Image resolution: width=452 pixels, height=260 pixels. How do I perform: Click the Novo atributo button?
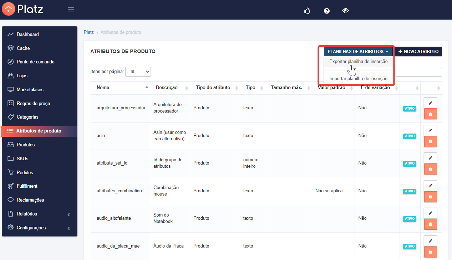coord(418,52)
